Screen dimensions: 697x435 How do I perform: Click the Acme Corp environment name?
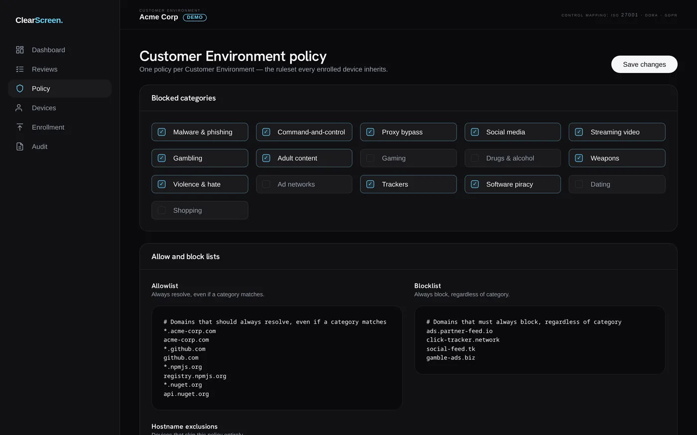[x=159, y=17]
